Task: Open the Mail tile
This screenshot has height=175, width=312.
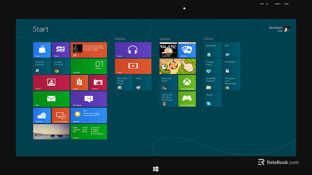Action: coord(51,99)
